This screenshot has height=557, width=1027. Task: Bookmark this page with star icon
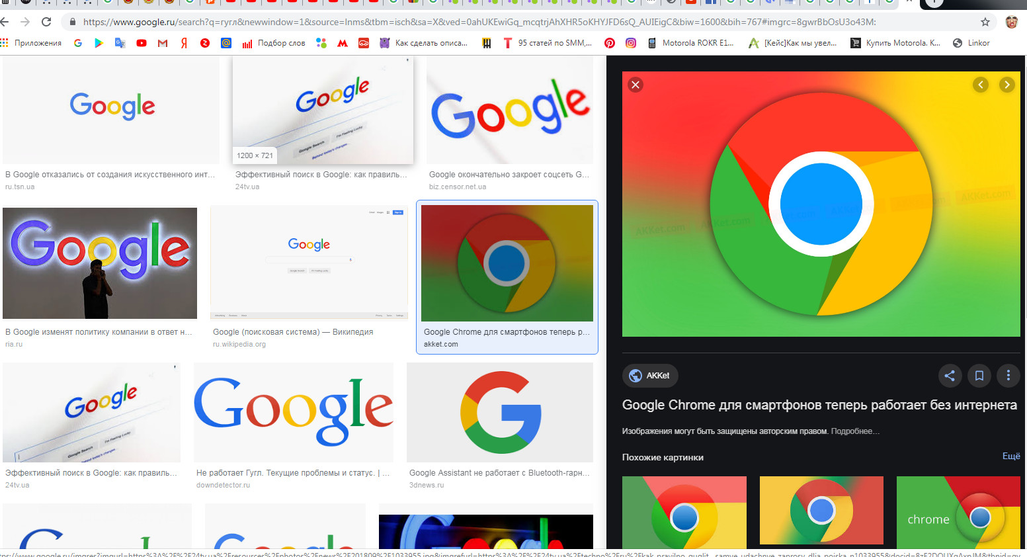pos(985,22)
